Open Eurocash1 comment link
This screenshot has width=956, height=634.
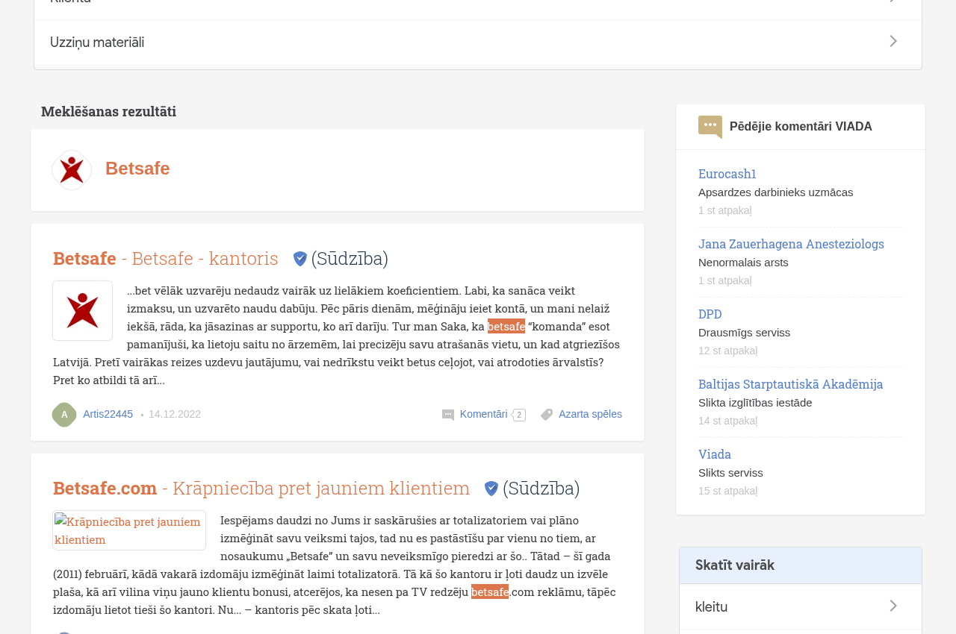[727, 174]
